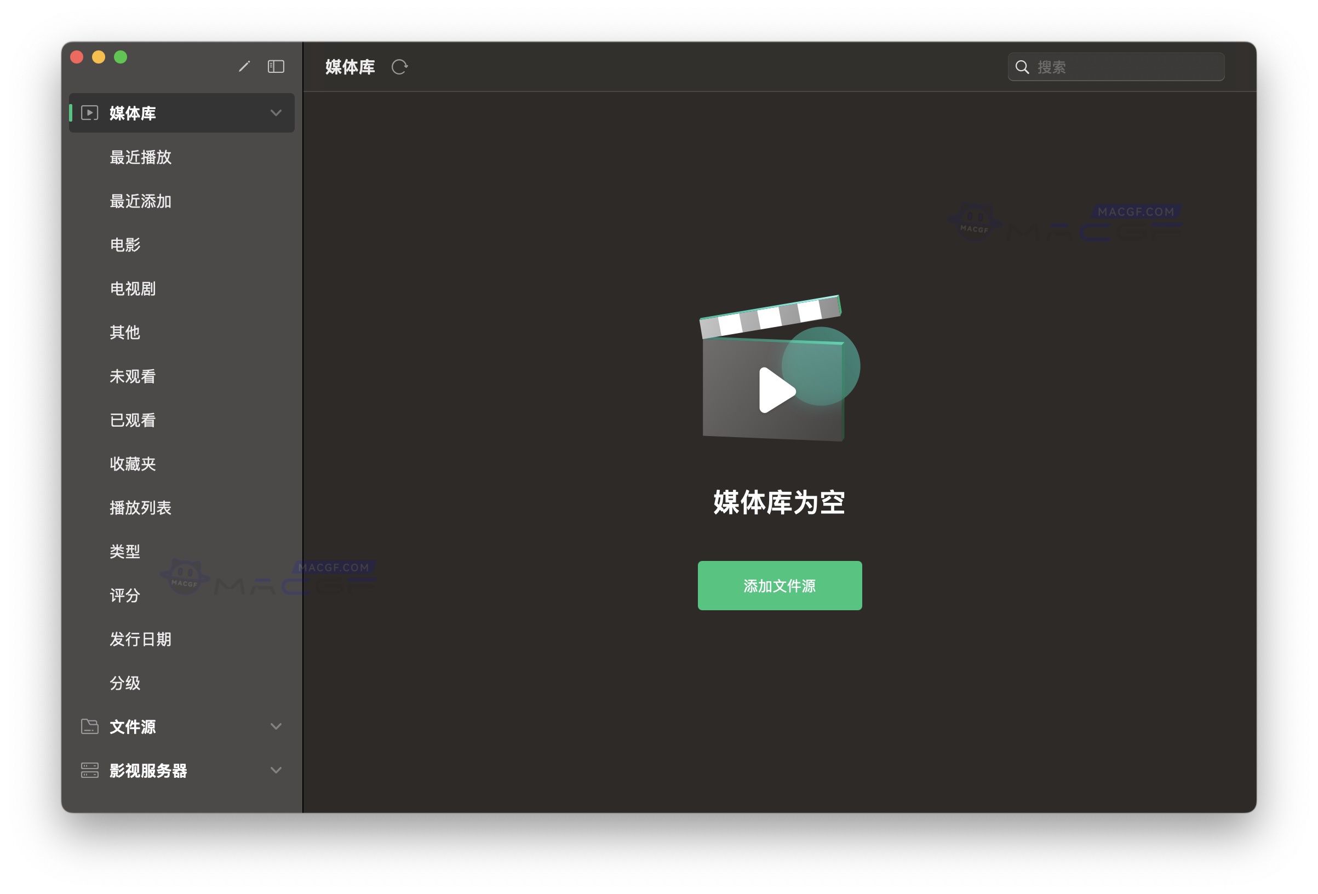
Task: Click the 文件源 folder icon
Action: 90,727
